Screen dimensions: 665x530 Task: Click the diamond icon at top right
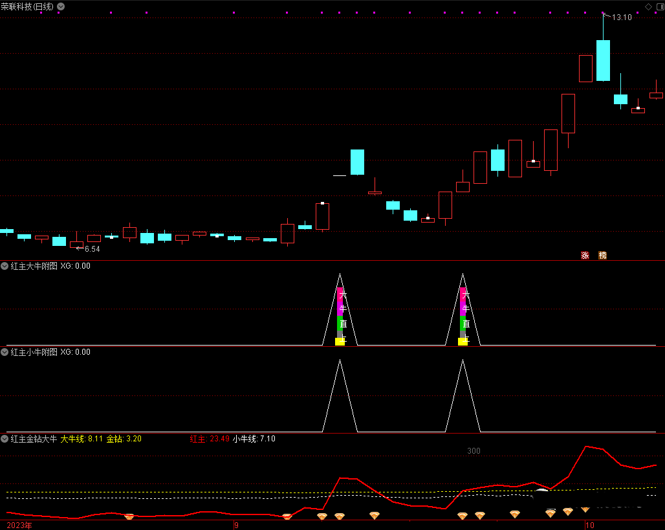(648, 6)
